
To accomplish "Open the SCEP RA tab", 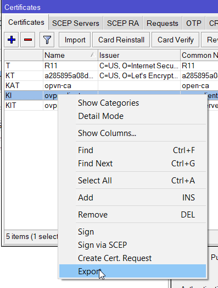I will [123, 23].
